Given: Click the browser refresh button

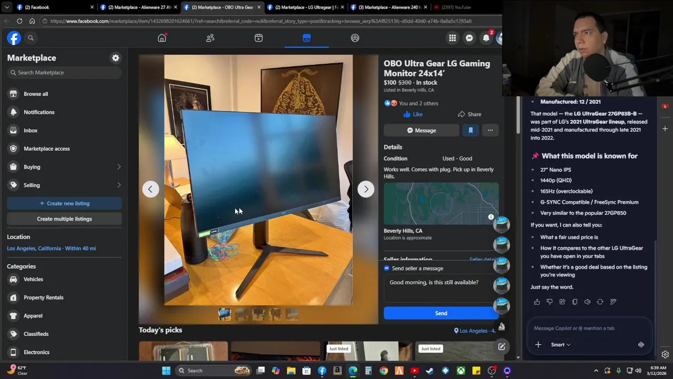Looking at the screenshot, I should (19, 21).
